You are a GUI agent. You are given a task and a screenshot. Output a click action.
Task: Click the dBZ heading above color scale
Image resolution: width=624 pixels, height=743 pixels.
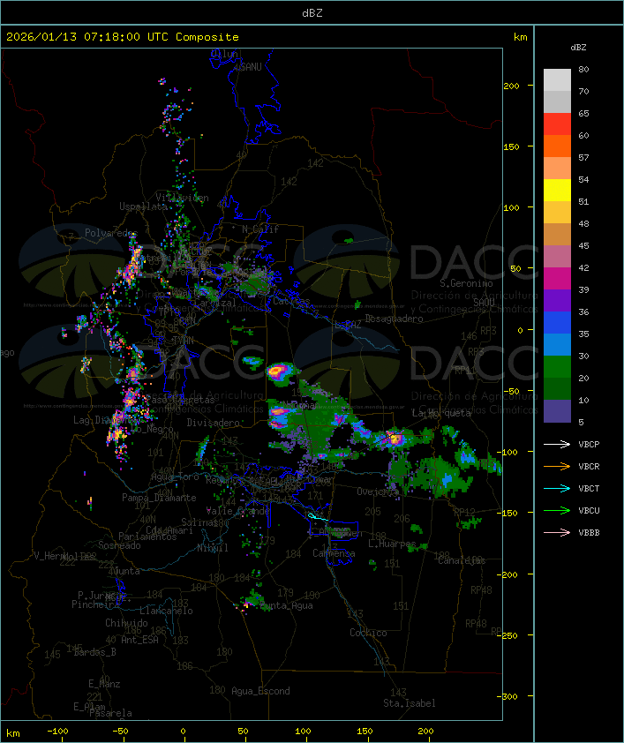pos(578,48)
